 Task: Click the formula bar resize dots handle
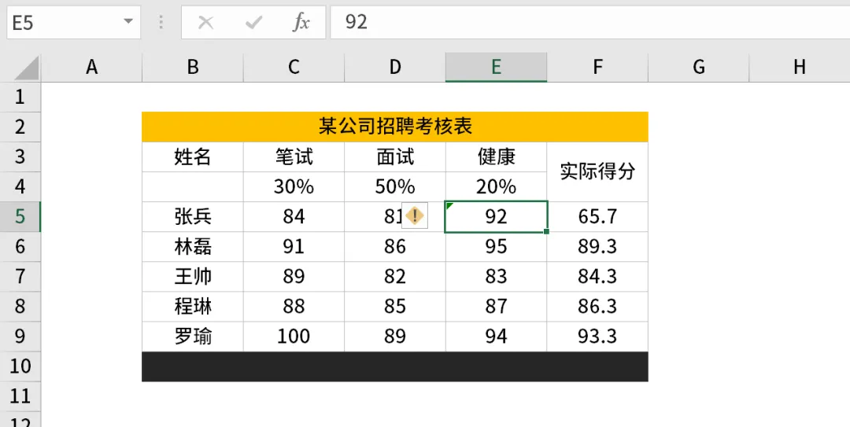161,22
